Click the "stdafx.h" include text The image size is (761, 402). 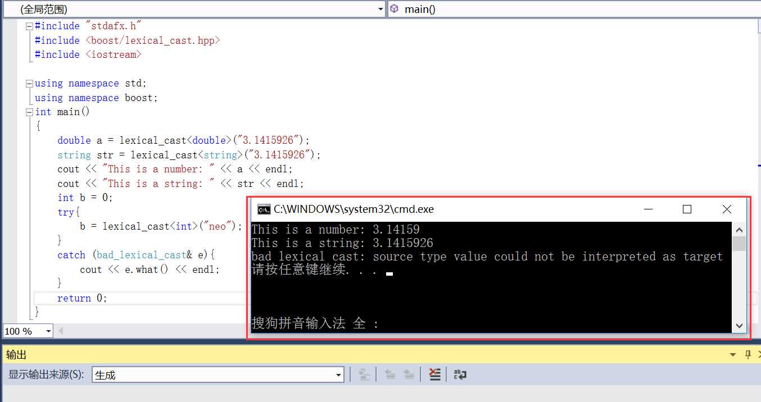point(113,26)
